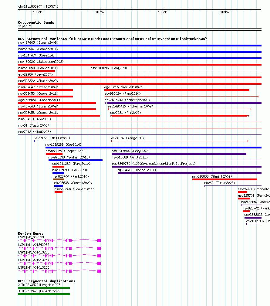Screen dimensions: 270x306
Task: Open the esv1001997 variant label
Action: click(x=258, y=221)
